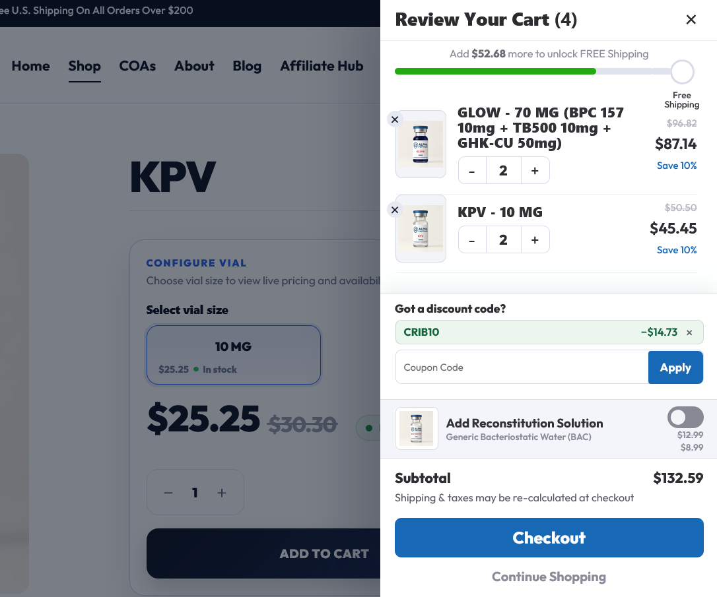This screenshot has height=597, width=717.
Task: Open the Affiliate Hub page
Action: 322,66
